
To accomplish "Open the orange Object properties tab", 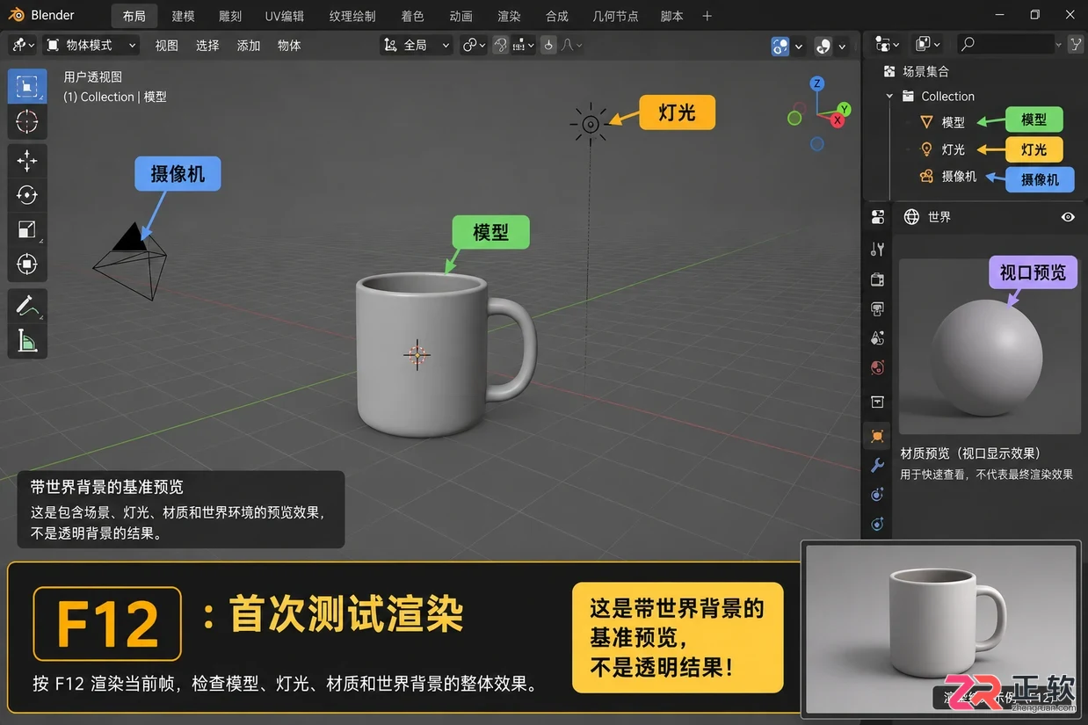I will click(x=877, y=435).
